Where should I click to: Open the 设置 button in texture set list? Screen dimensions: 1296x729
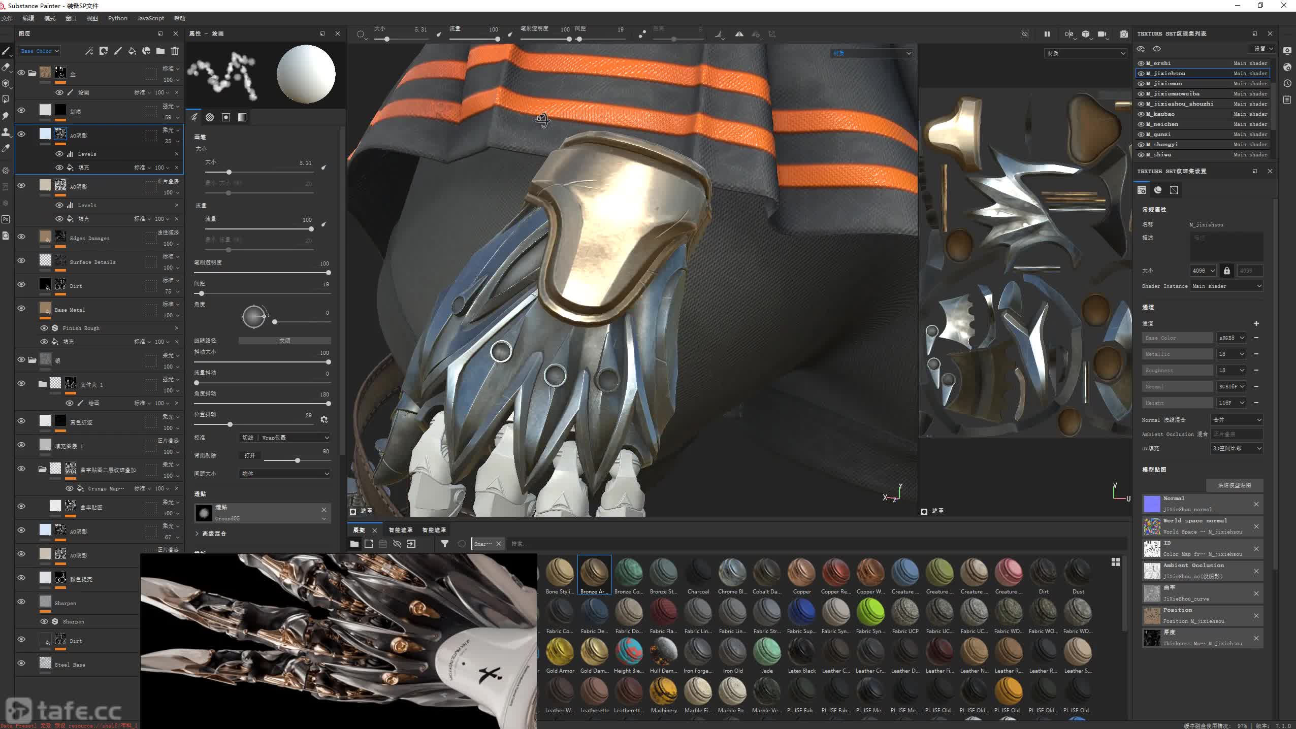point(1262,49)
